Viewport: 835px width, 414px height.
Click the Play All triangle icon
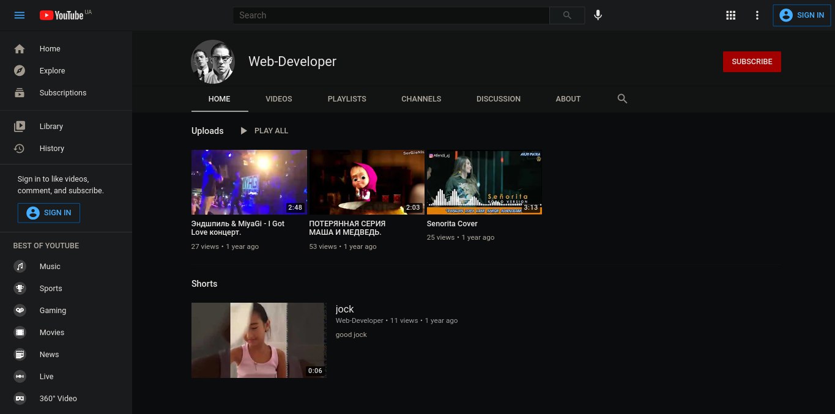coord(244,131)
